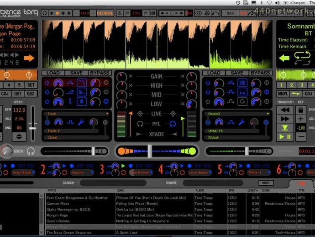Click the loop arrows icon on right deck
This screenshot has height=237, width=315.
coord(302,55)
